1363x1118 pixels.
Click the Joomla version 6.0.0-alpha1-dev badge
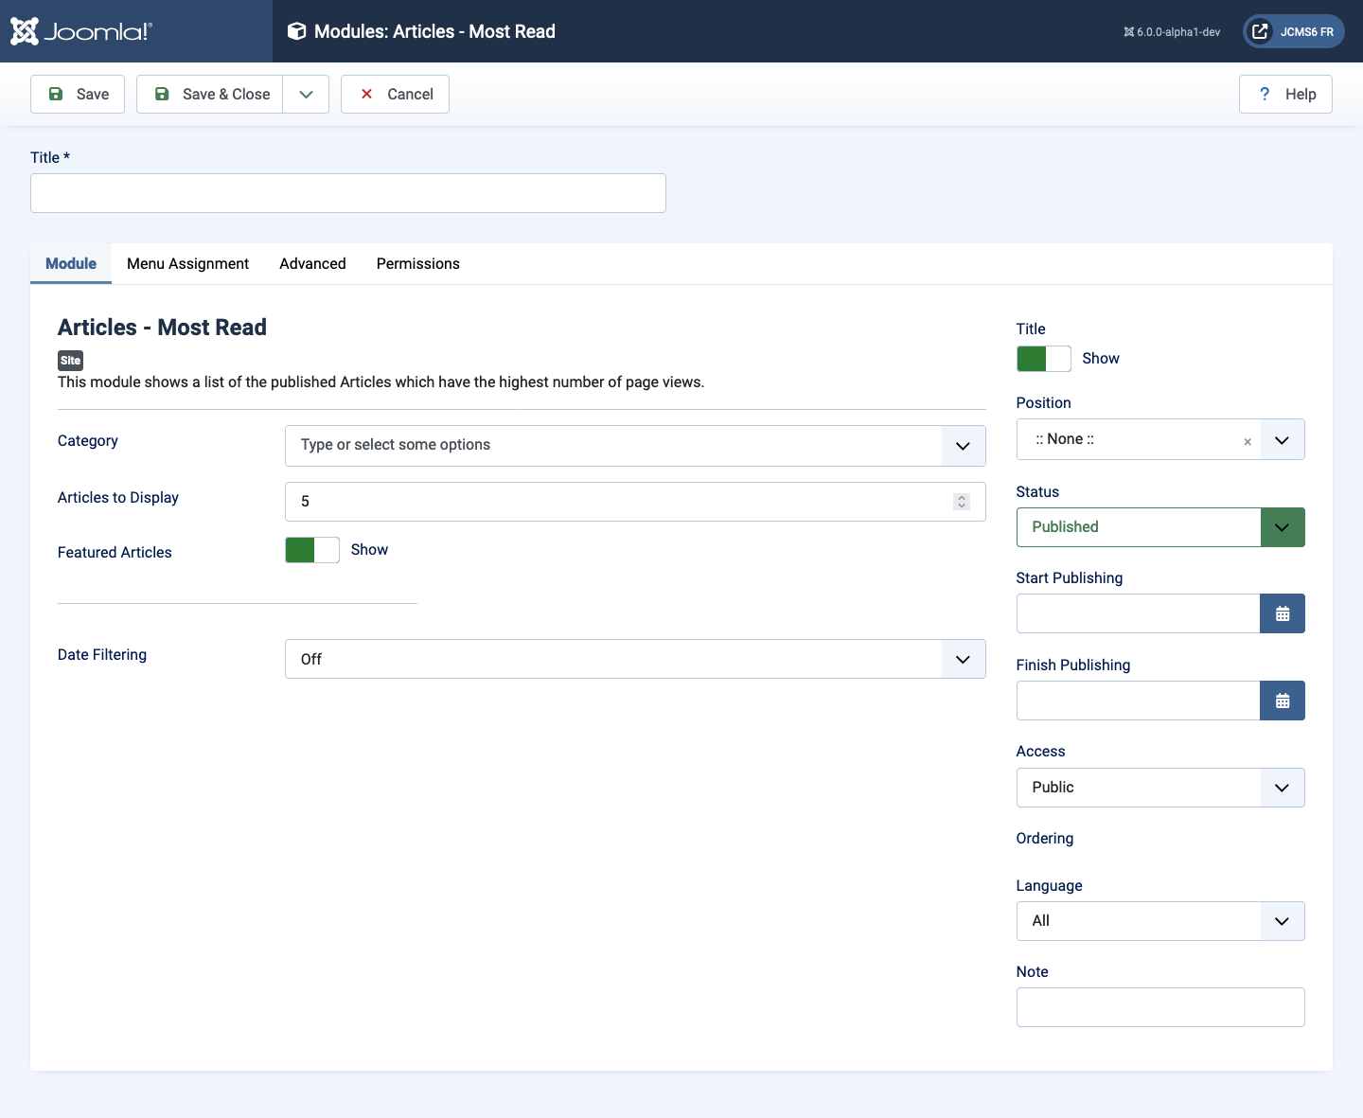point(1172,31)
